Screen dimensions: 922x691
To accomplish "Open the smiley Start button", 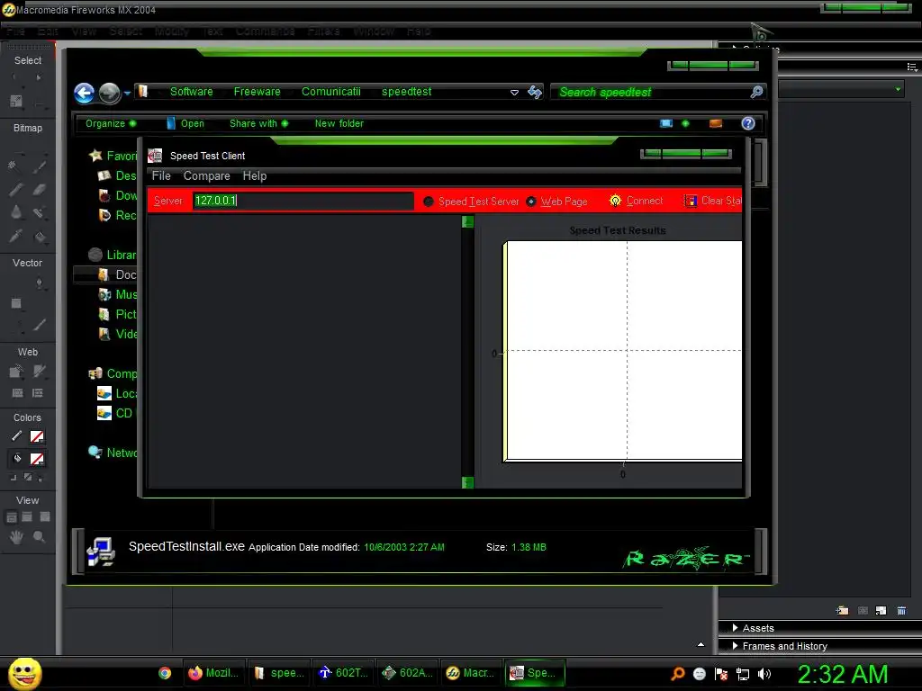I will [x=24, y=673].
